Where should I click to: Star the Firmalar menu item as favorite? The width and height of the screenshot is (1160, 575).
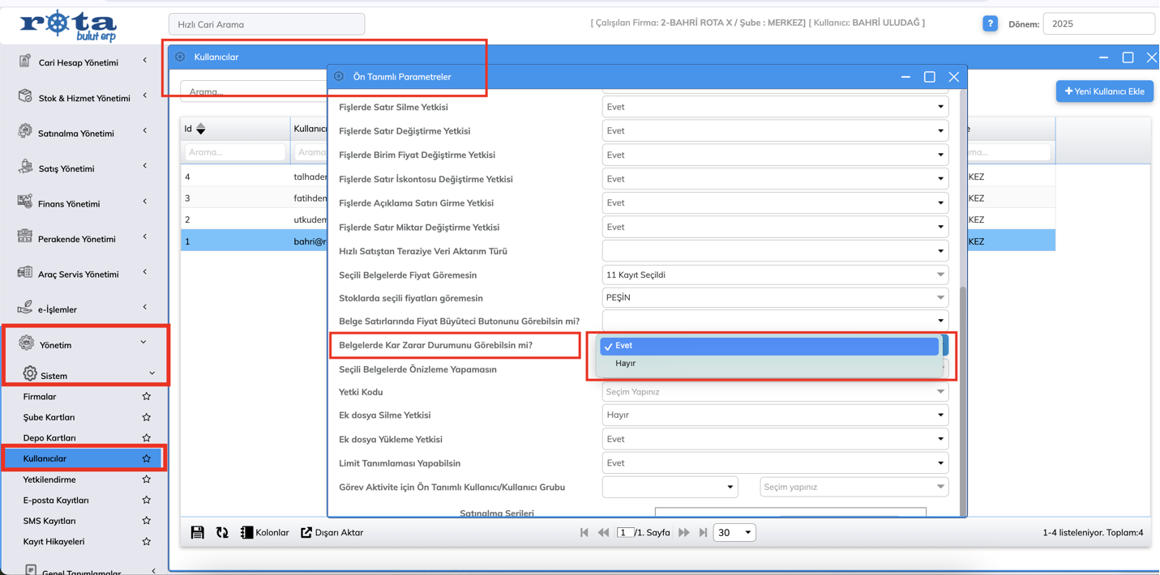pyautogui.click(x=146, y=397)
